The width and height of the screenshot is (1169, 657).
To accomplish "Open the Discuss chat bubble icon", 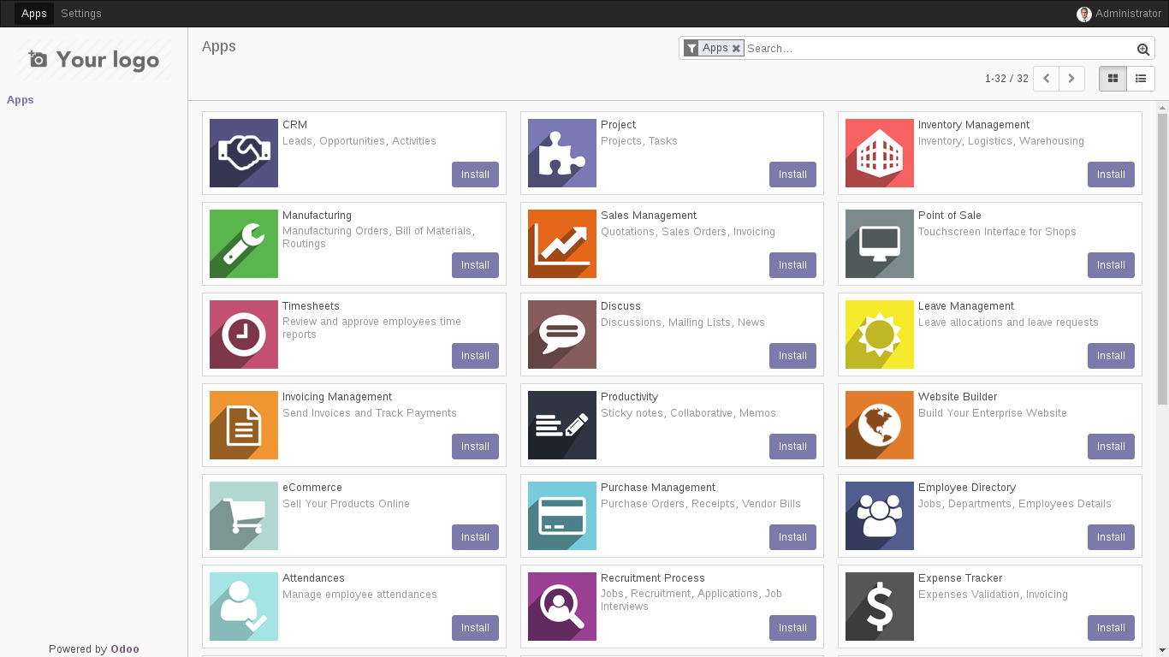I will pyautogui.click(x=561, y=334).
